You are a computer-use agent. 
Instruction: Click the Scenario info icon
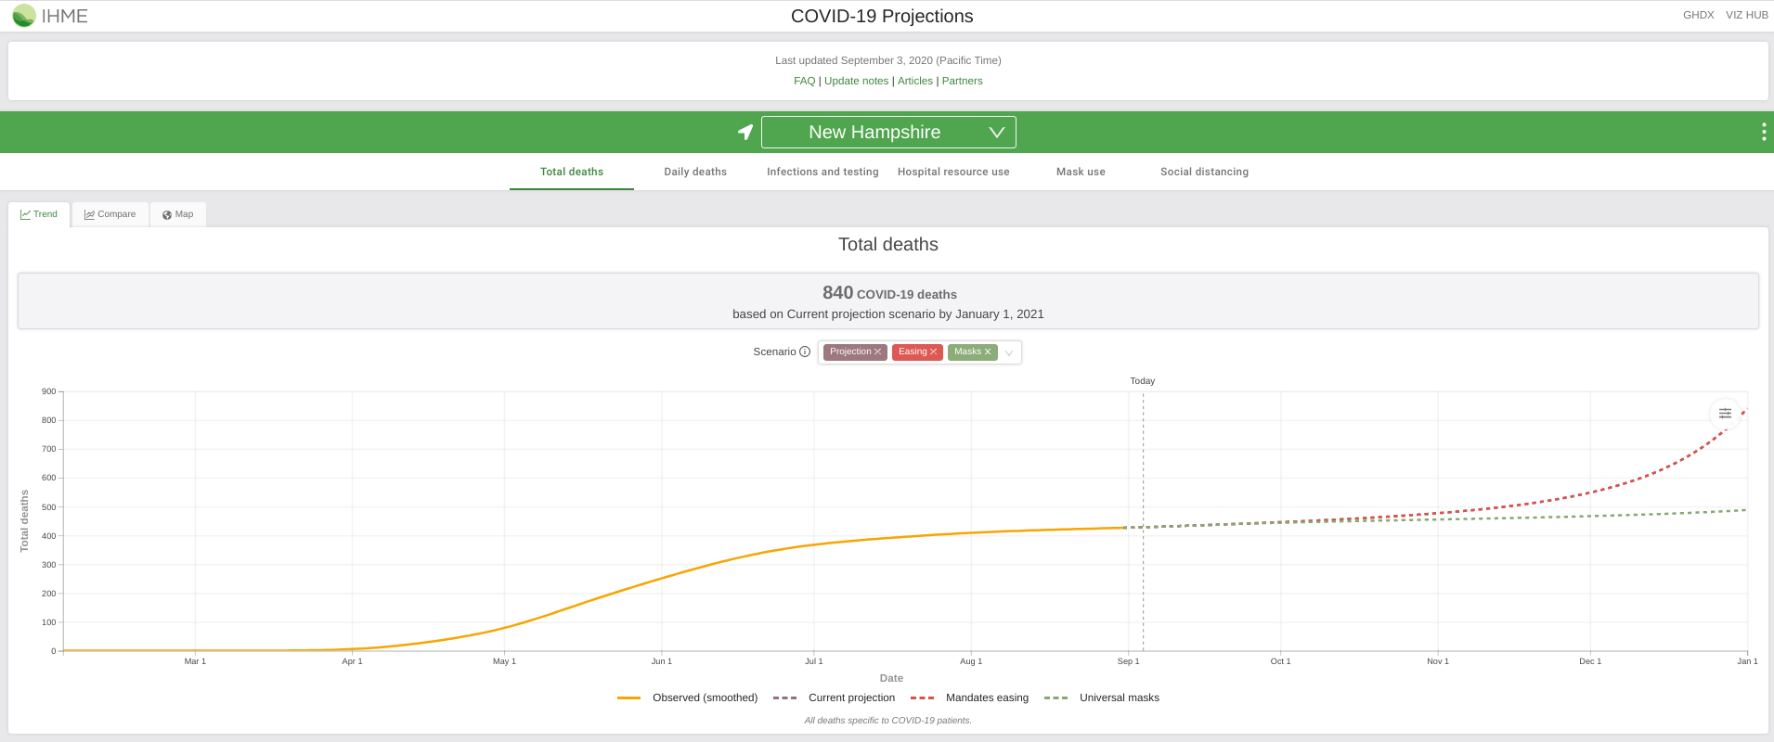[805, 352]
